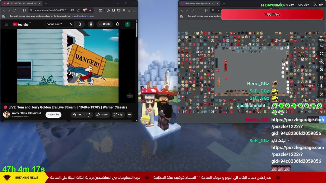Open the apps grid in YouTube window's bookmarks bar

[4, 16]
